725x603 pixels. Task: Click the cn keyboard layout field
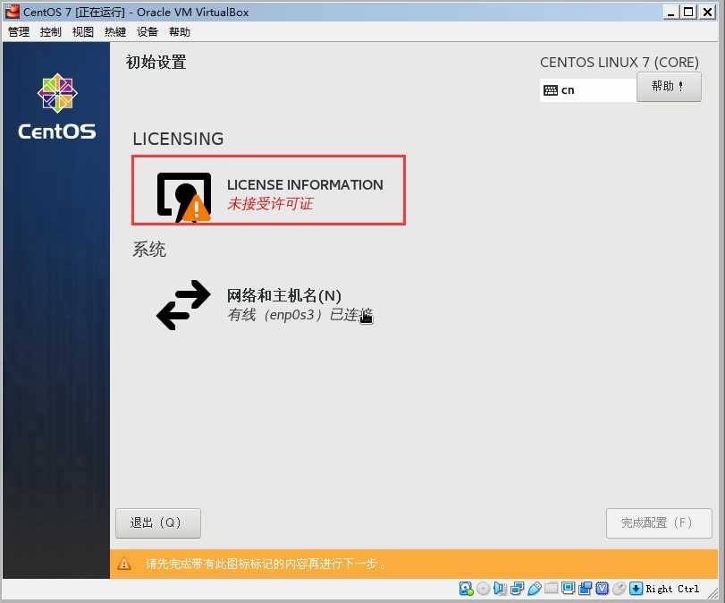tap(587, 90)
